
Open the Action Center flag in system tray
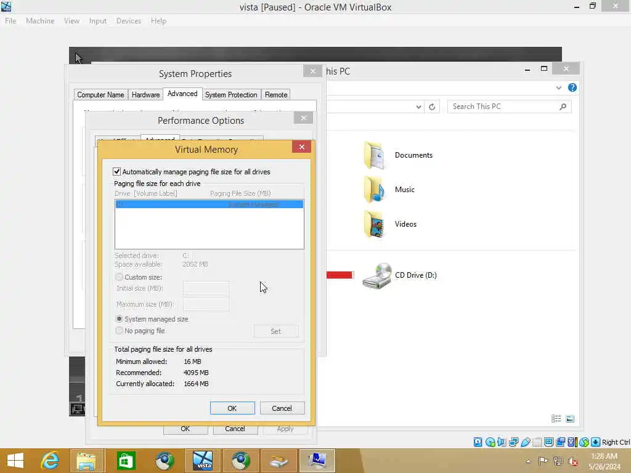click(x=543, y=461)
